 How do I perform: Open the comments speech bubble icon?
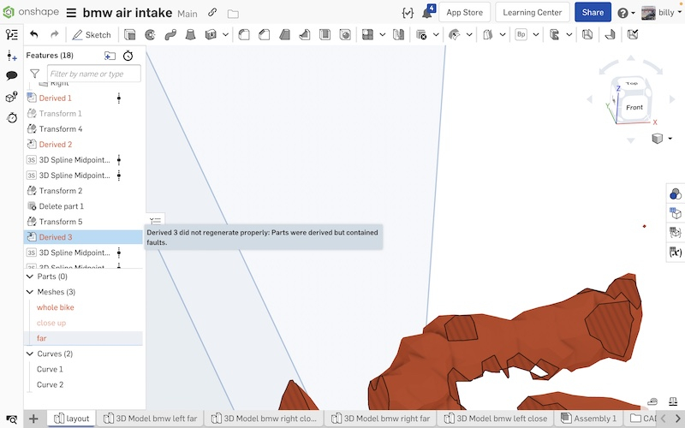coord(12,75)
